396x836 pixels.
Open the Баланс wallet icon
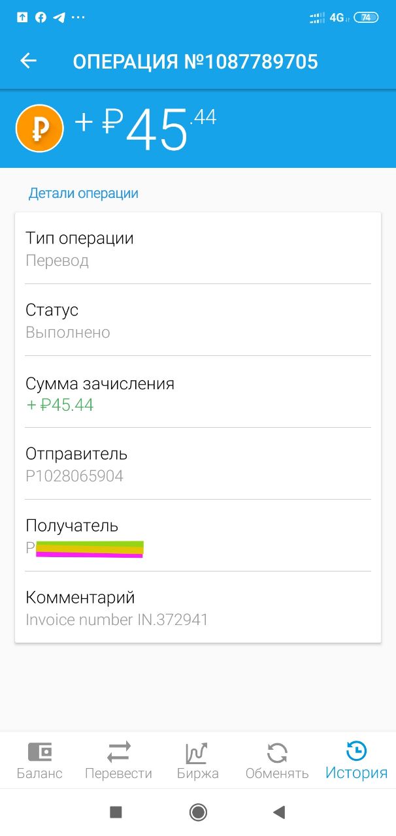click(39, 752)
